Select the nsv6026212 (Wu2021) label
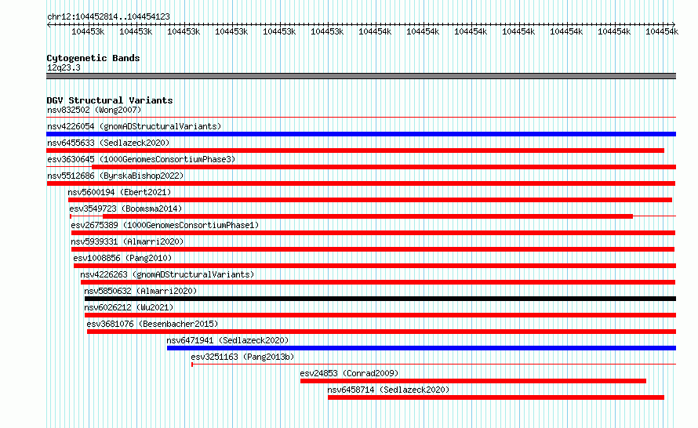 pyautogui.click(x=129, y=307)
